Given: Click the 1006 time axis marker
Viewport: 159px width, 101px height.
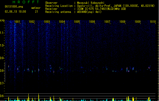Looking at the screenshot, I should click(x=92, y=21).
